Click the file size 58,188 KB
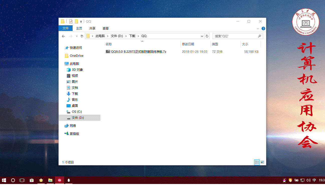The height and width of the screenshot is (185, 325). pyautogui.click(x=251, y=52)
